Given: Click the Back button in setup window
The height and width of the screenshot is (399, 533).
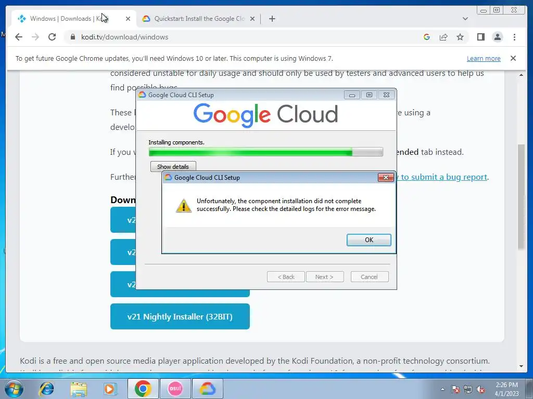Looking at the screenshot, I should click(x=286, y=277).
